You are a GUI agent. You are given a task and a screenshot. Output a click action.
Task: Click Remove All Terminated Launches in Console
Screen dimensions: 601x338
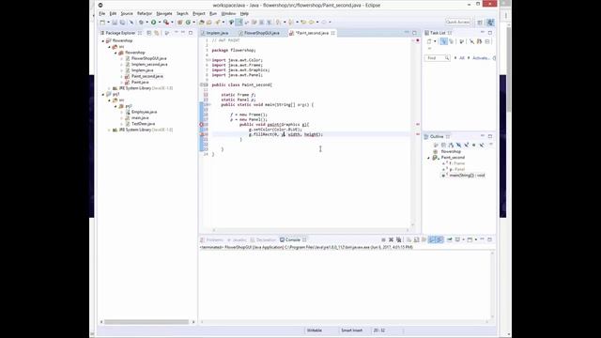pos(398,239)
